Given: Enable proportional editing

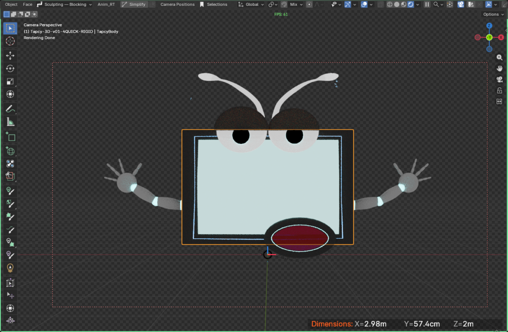Looking at the screenshot, I should pyautogui.click(x=310, y=4).
